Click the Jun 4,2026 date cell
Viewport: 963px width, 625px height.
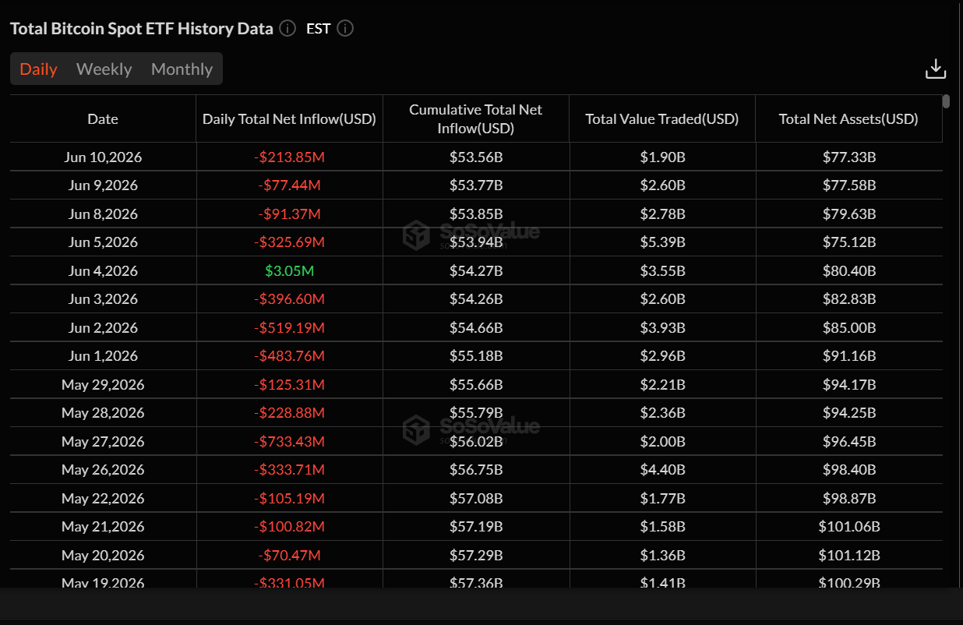click(103, 271)
